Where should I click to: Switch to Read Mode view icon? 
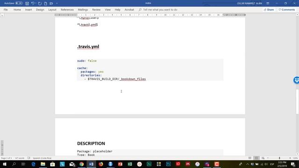pyautogui.click(x=250, y=158)
